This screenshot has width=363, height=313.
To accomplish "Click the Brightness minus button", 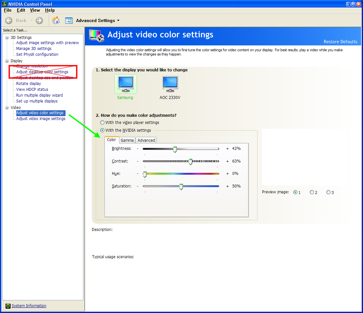I will [138, 149].
